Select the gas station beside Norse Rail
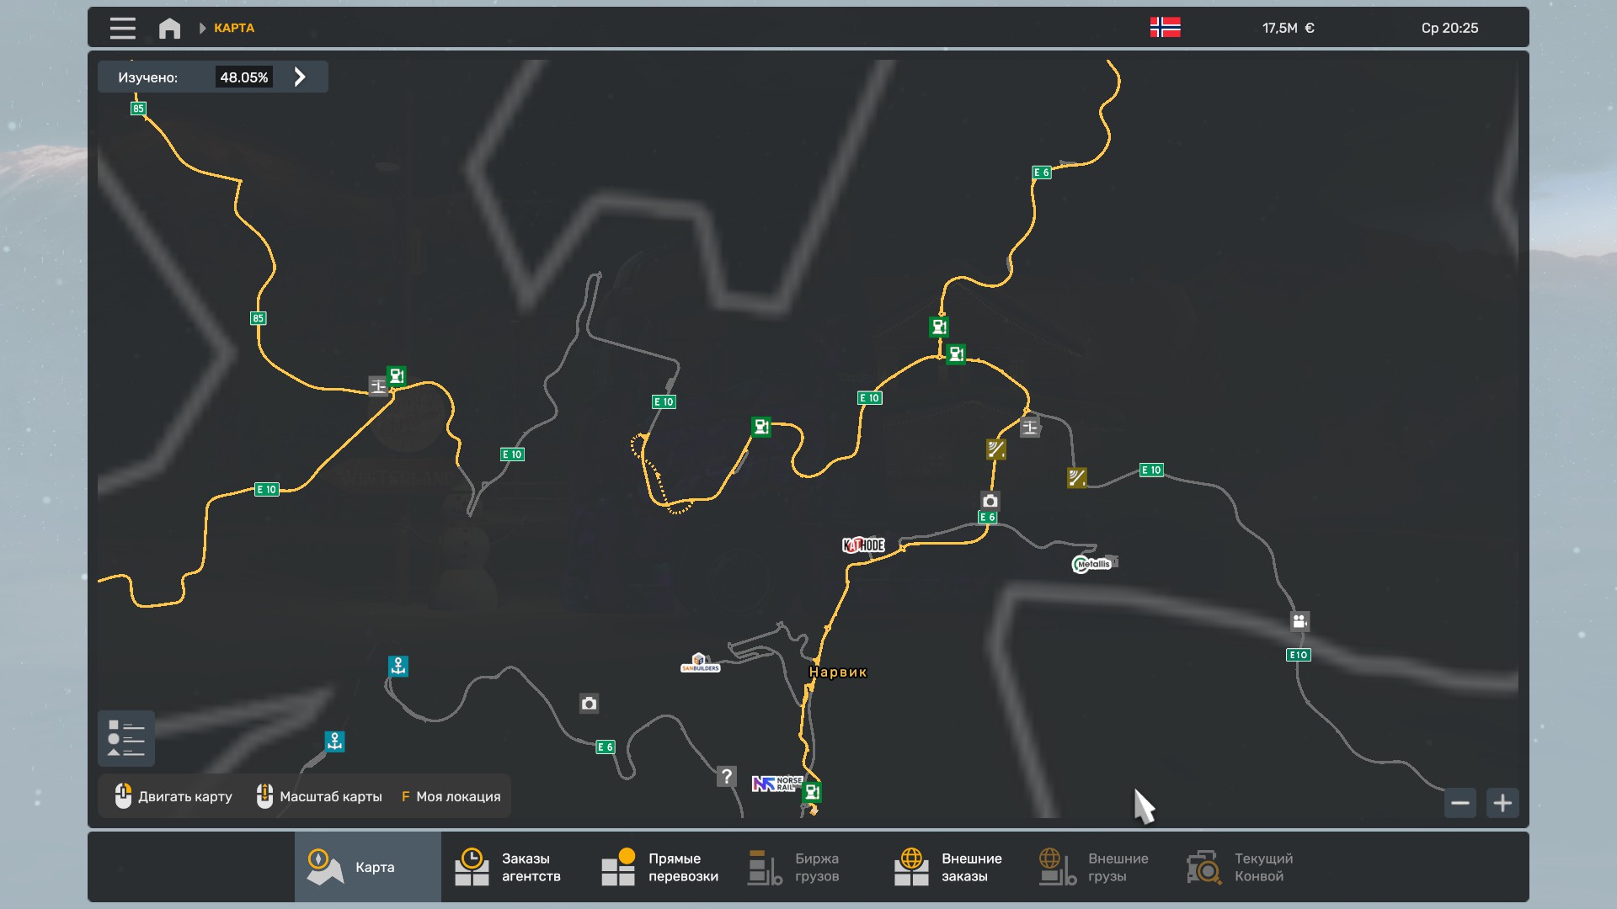The image size is (1617, 909). (812, 792)
